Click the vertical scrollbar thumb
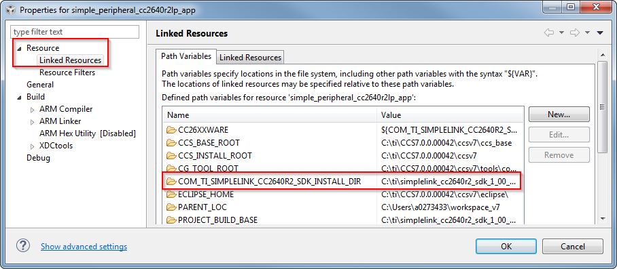The height and width of the screenshot is (269, 617). [603, 106]
